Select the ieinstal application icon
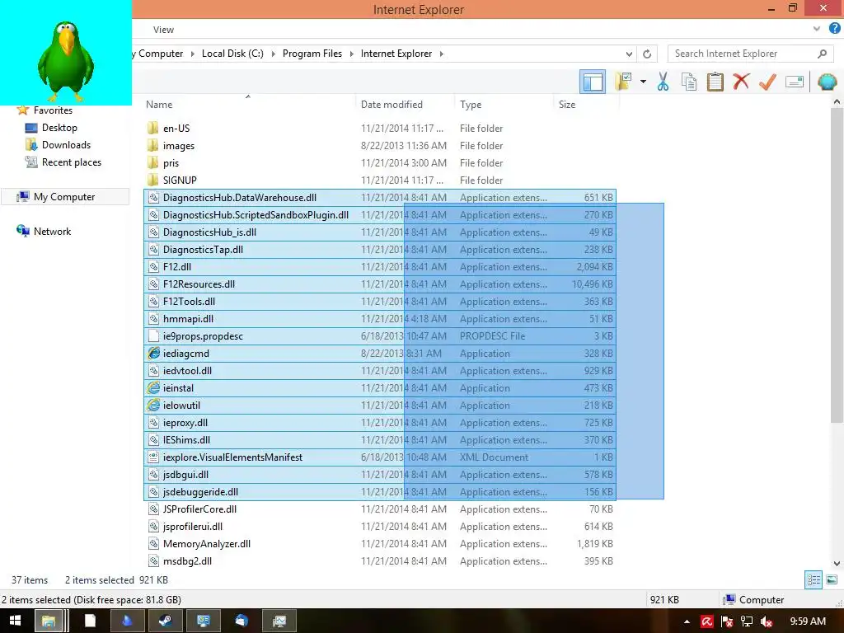Screen dimensions: 844x633 (153, 387)
